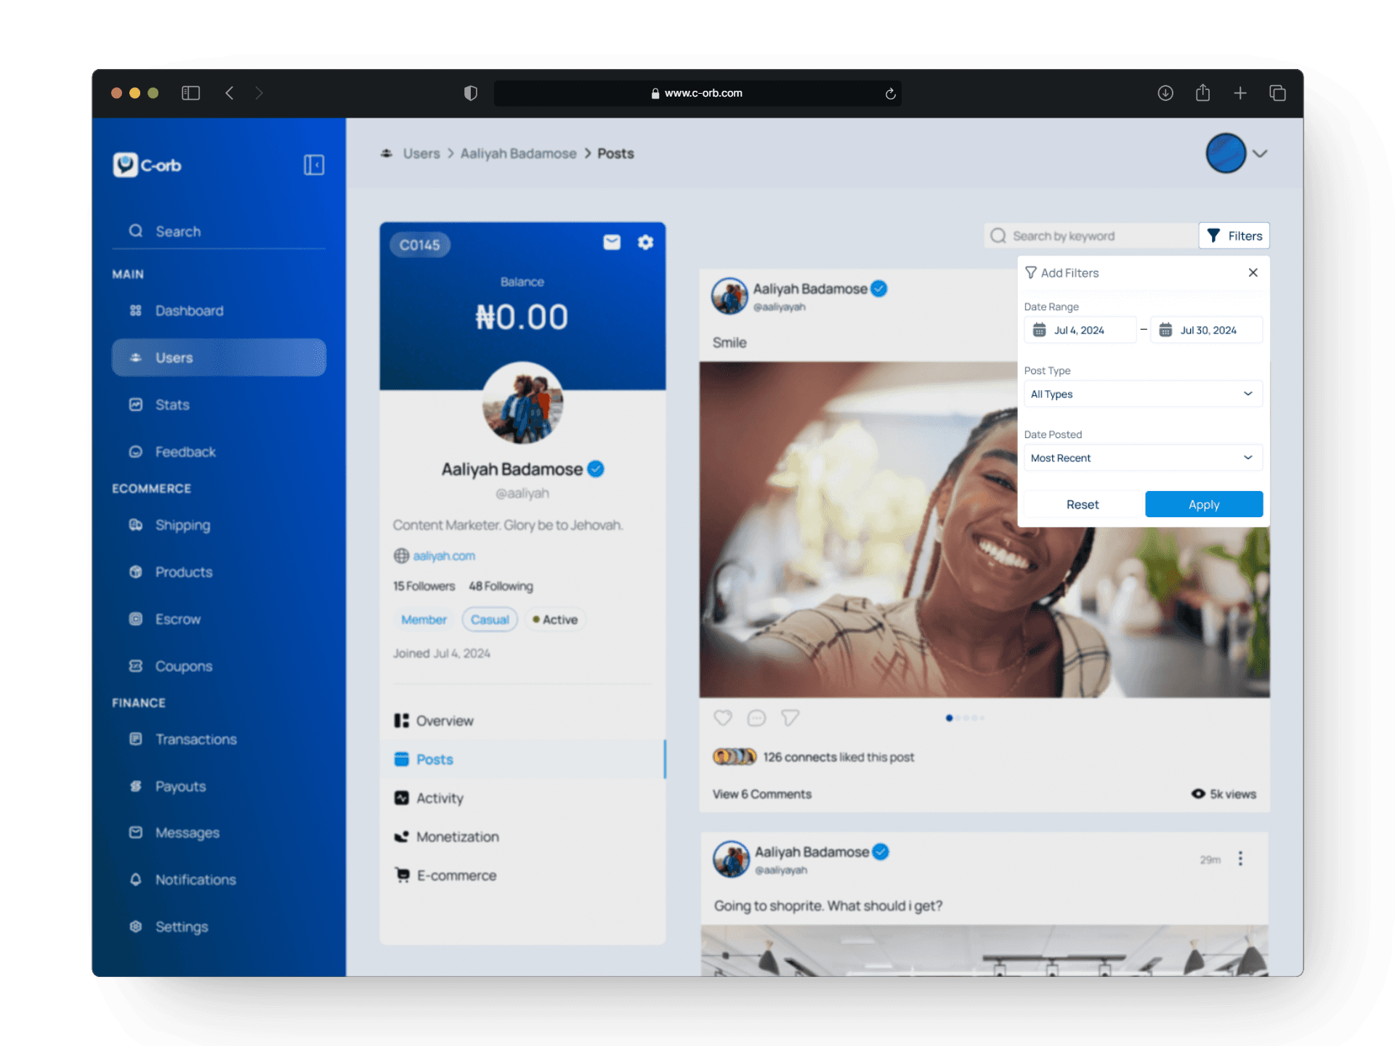Go to Transactions in the sidebar
Screen dimensions: 1395x1046
(195, 739)
